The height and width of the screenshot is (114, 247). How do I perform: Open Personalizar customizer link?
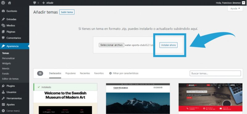click(8, 58)
